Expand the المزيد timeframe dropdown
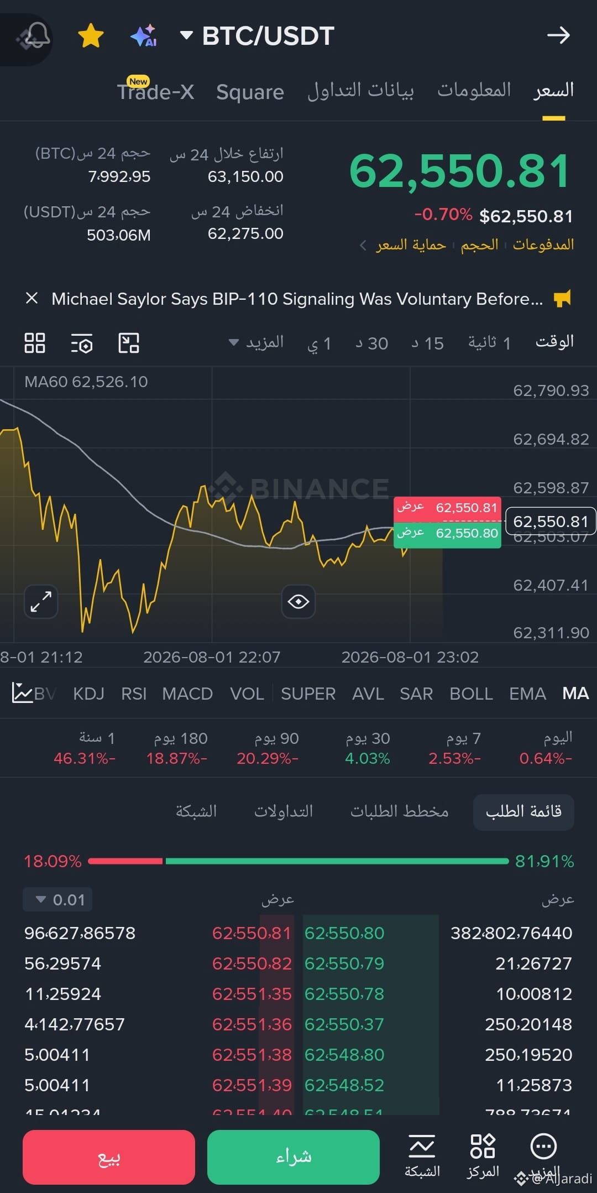This screenshot has width=597, height=1193. point(256,342)
